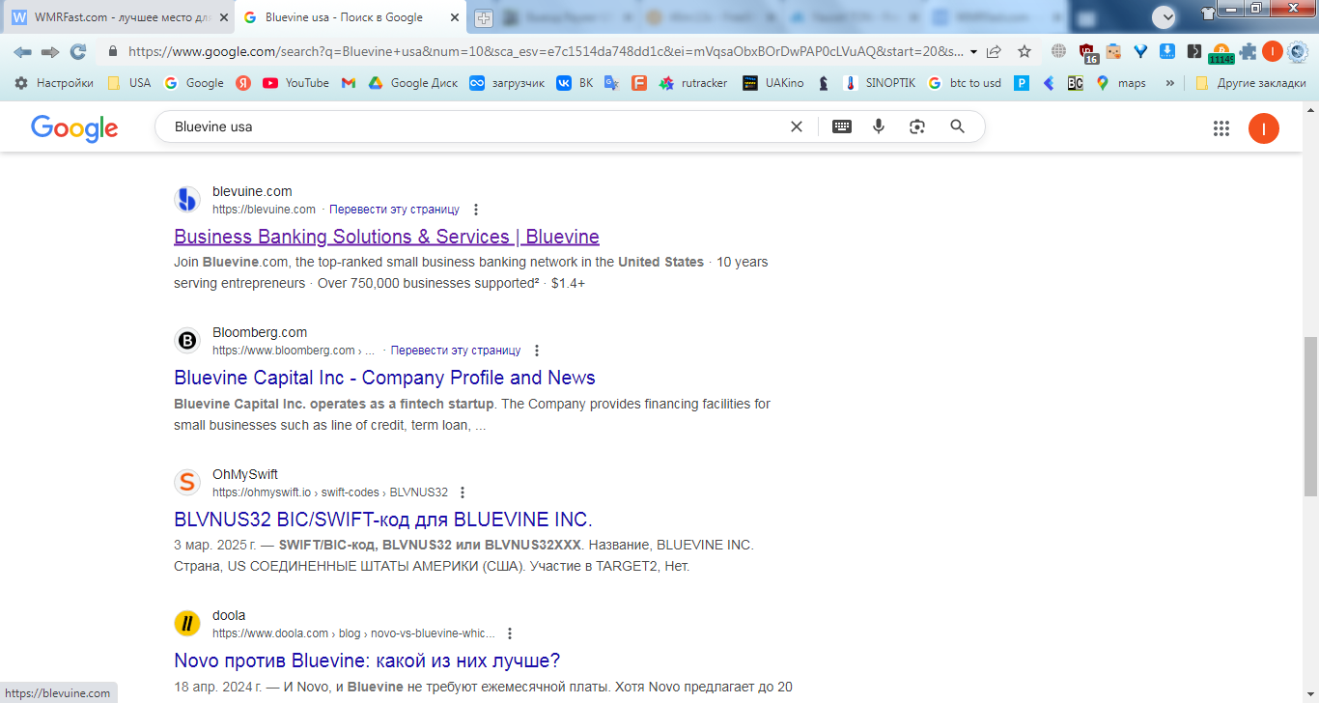Open the Google account avatar
The width and height of the screenshot is (1319, 703).
pos(1263,127)
